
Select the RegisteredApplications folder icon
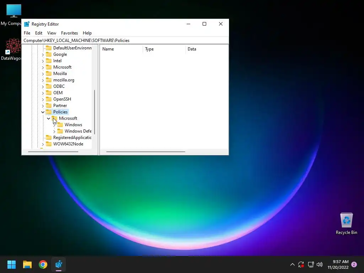point(48,137)
